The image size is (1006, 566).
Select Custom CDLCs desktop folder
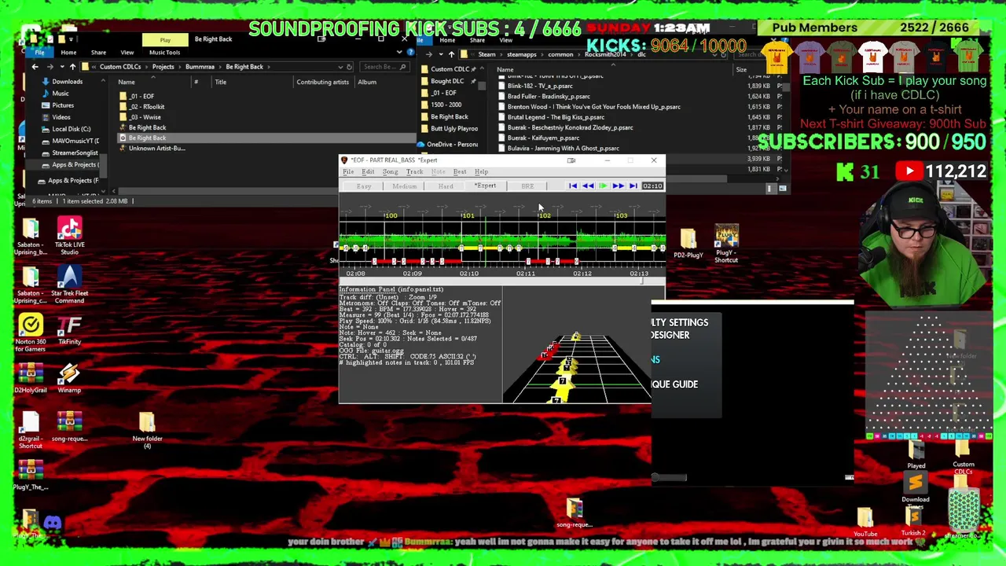click(x=964, y=457)
